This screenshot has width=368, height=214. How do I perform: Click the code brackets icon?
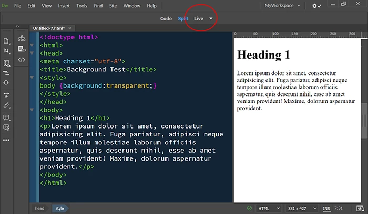tap(22, 60)
